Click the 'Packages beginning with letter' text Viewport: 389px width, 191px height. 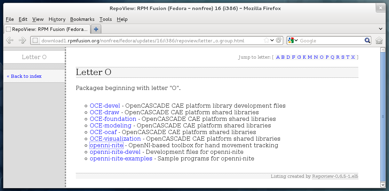pyautogui.click(x=128, y=88)
